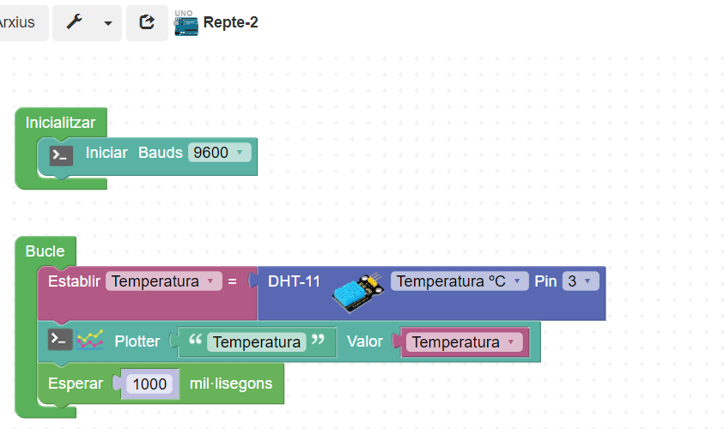
Task: Click the share/export arrow icon
Action: (x=147, y=22)
